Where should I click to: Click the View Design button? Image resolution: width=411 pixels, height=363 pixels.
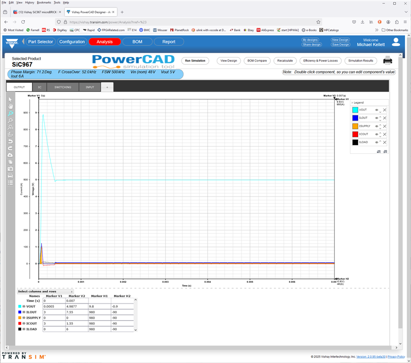(x=228, y=60)
